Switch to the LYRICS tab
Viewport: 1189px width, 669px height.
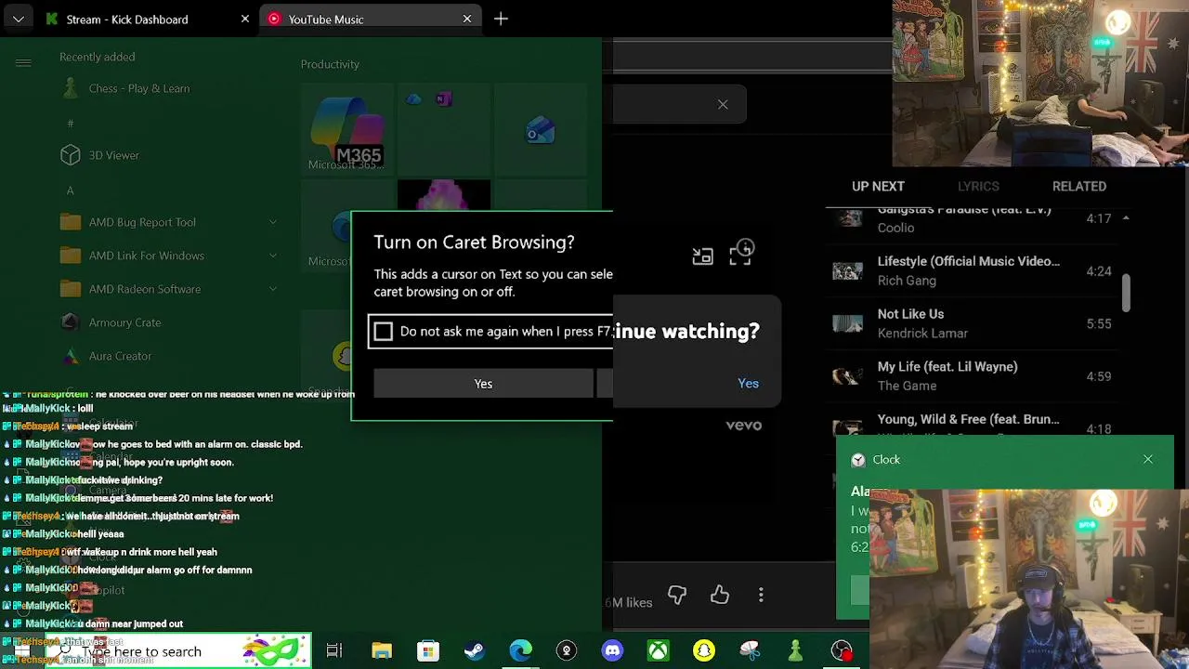pos(978,186)
